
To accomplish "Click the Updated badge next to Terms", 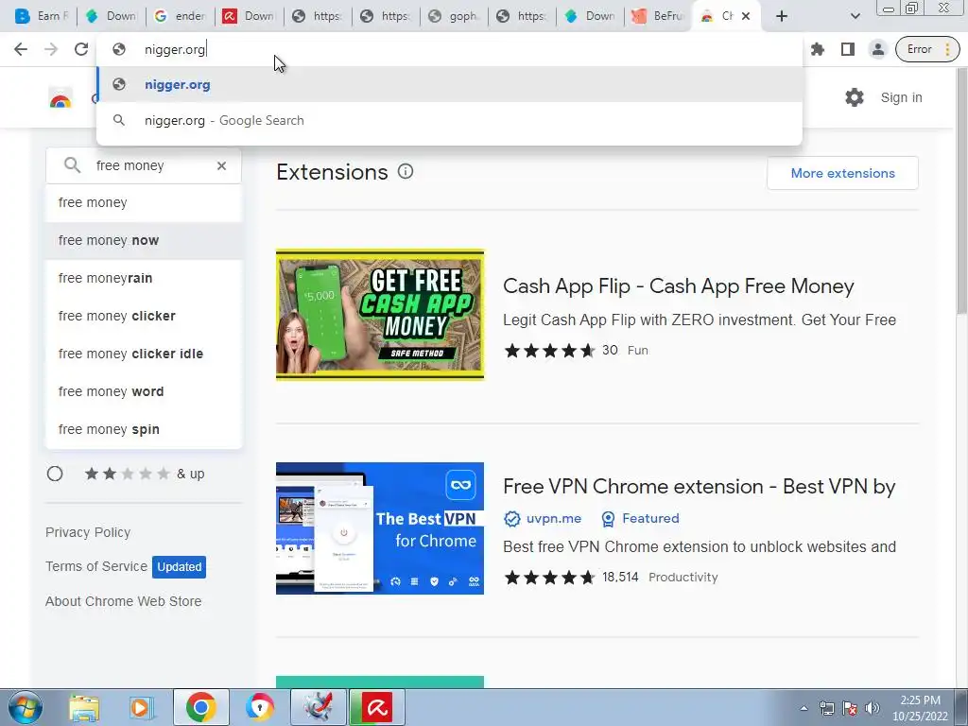I will (179, 567).
